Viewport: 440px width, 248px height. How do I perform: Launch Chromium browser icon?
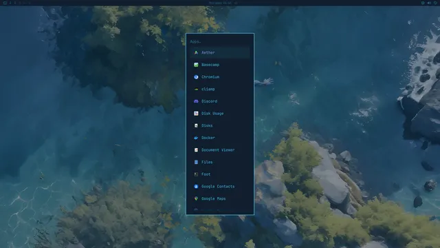[196, 76]
